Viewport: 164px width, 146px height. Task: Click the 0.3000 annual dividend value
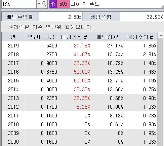point(49,89)
